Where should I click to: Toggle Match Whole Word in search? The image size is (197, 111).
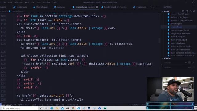pos(189,62)
